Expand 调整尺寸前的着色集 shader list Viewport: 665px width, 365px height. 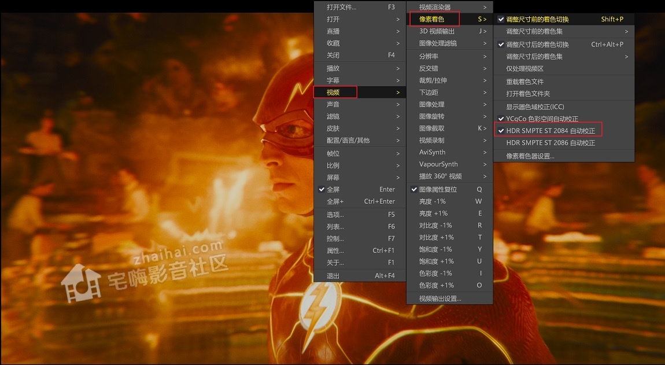[x=564, y=31]
